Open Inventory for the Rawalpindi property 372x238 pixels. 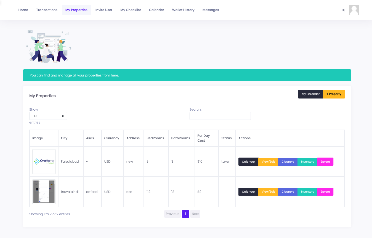[307, 192]
